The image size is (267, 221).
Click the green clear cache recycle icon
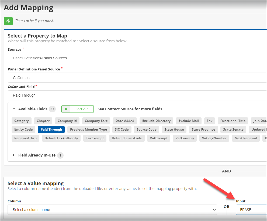click(x=8, y=21)
